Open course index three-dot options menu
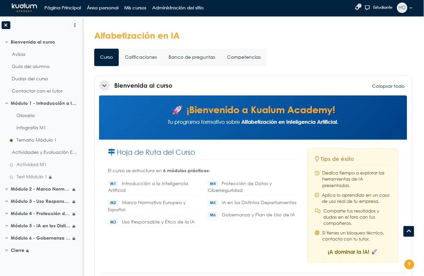424x276 pixels. coord(75,25)
